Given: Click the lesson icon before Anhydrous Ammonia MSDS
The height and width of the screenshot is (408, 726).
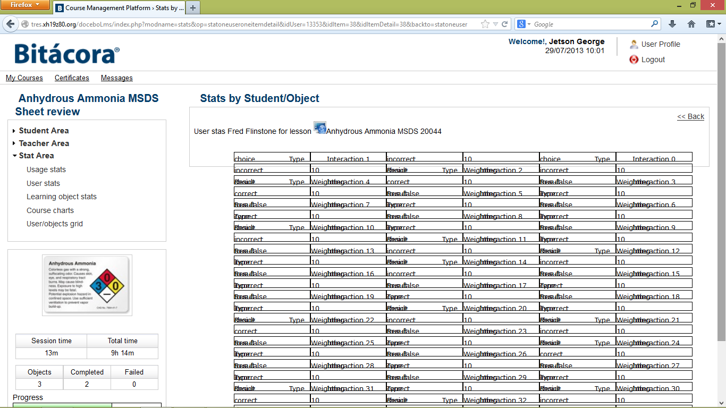Looking at the screenshot, I should point(319,128).
